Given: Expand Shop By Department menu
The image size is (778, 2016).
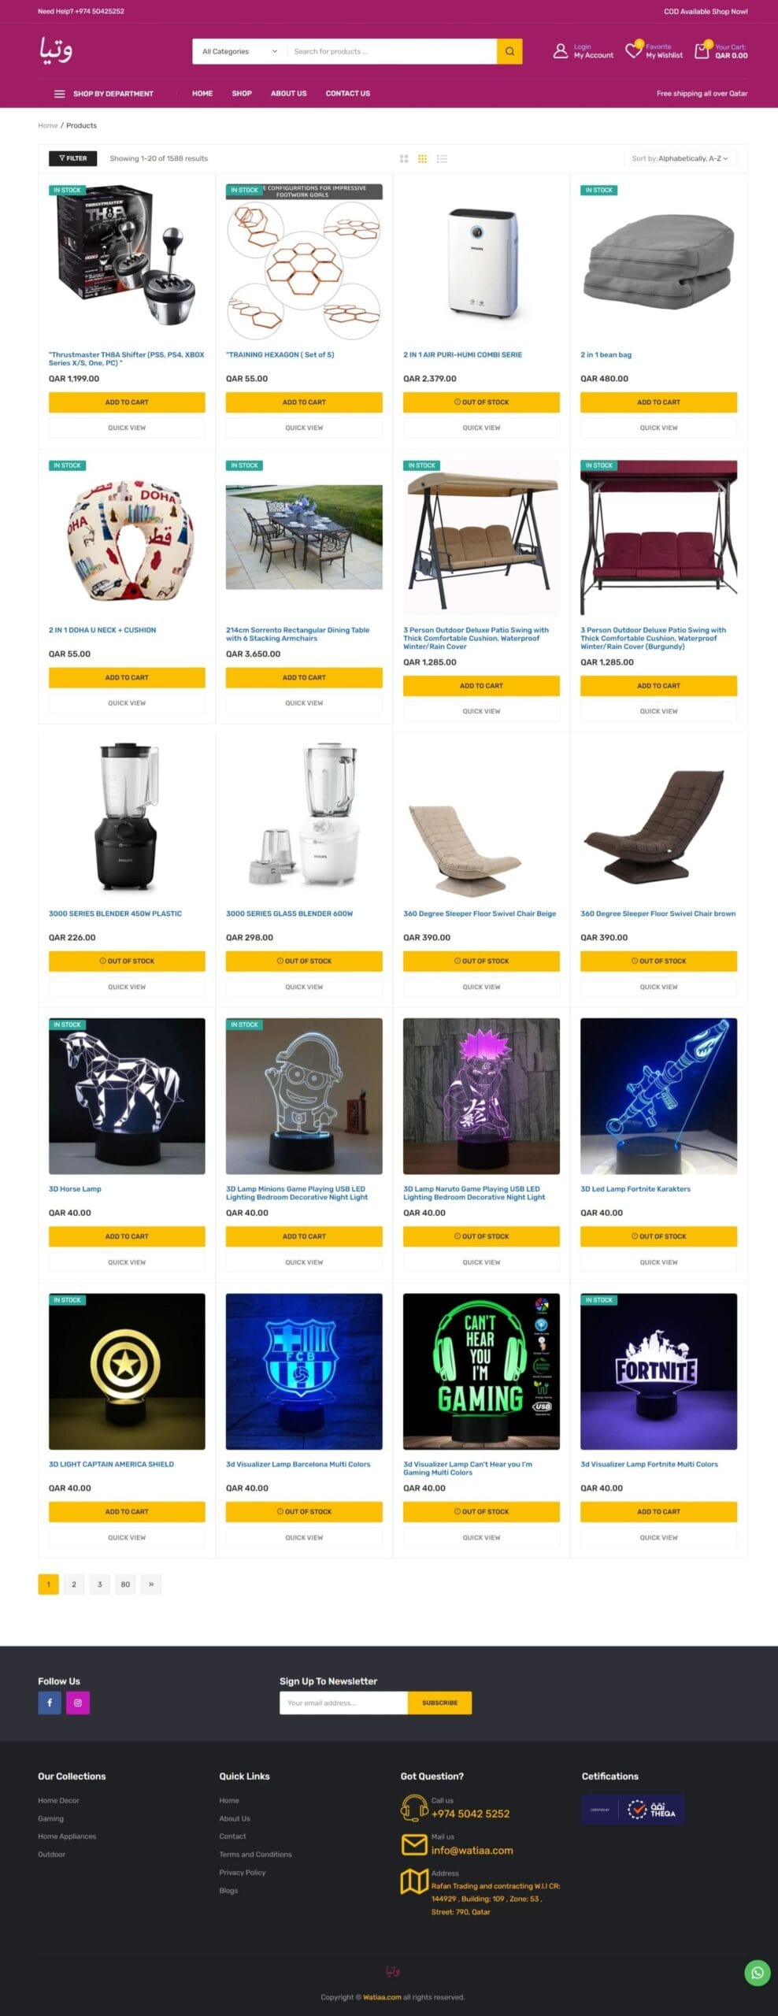Looking at the screenshot, I should coord(104,94).
